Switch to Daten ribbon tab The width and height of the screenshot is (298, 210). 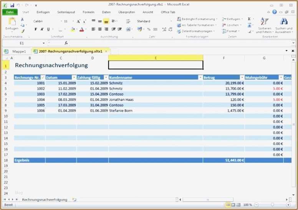[106, 12]
